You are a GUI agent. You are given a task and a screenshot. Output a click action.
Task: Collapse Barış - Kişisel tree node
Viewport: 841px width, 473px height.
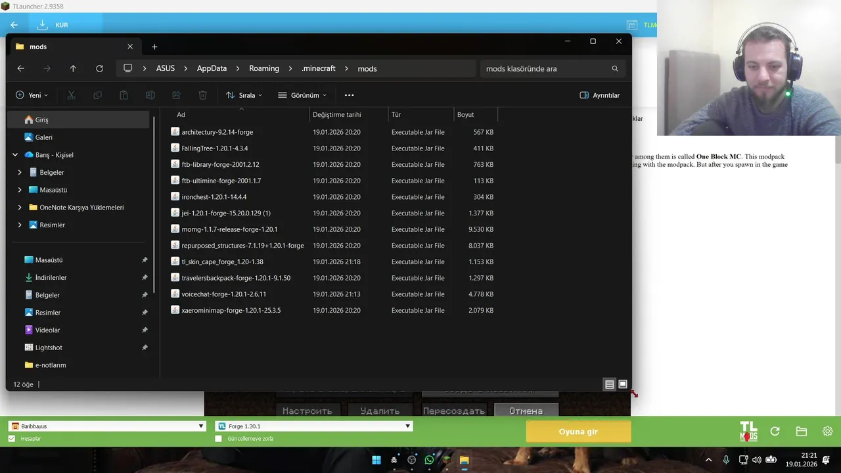click(15, 155)
